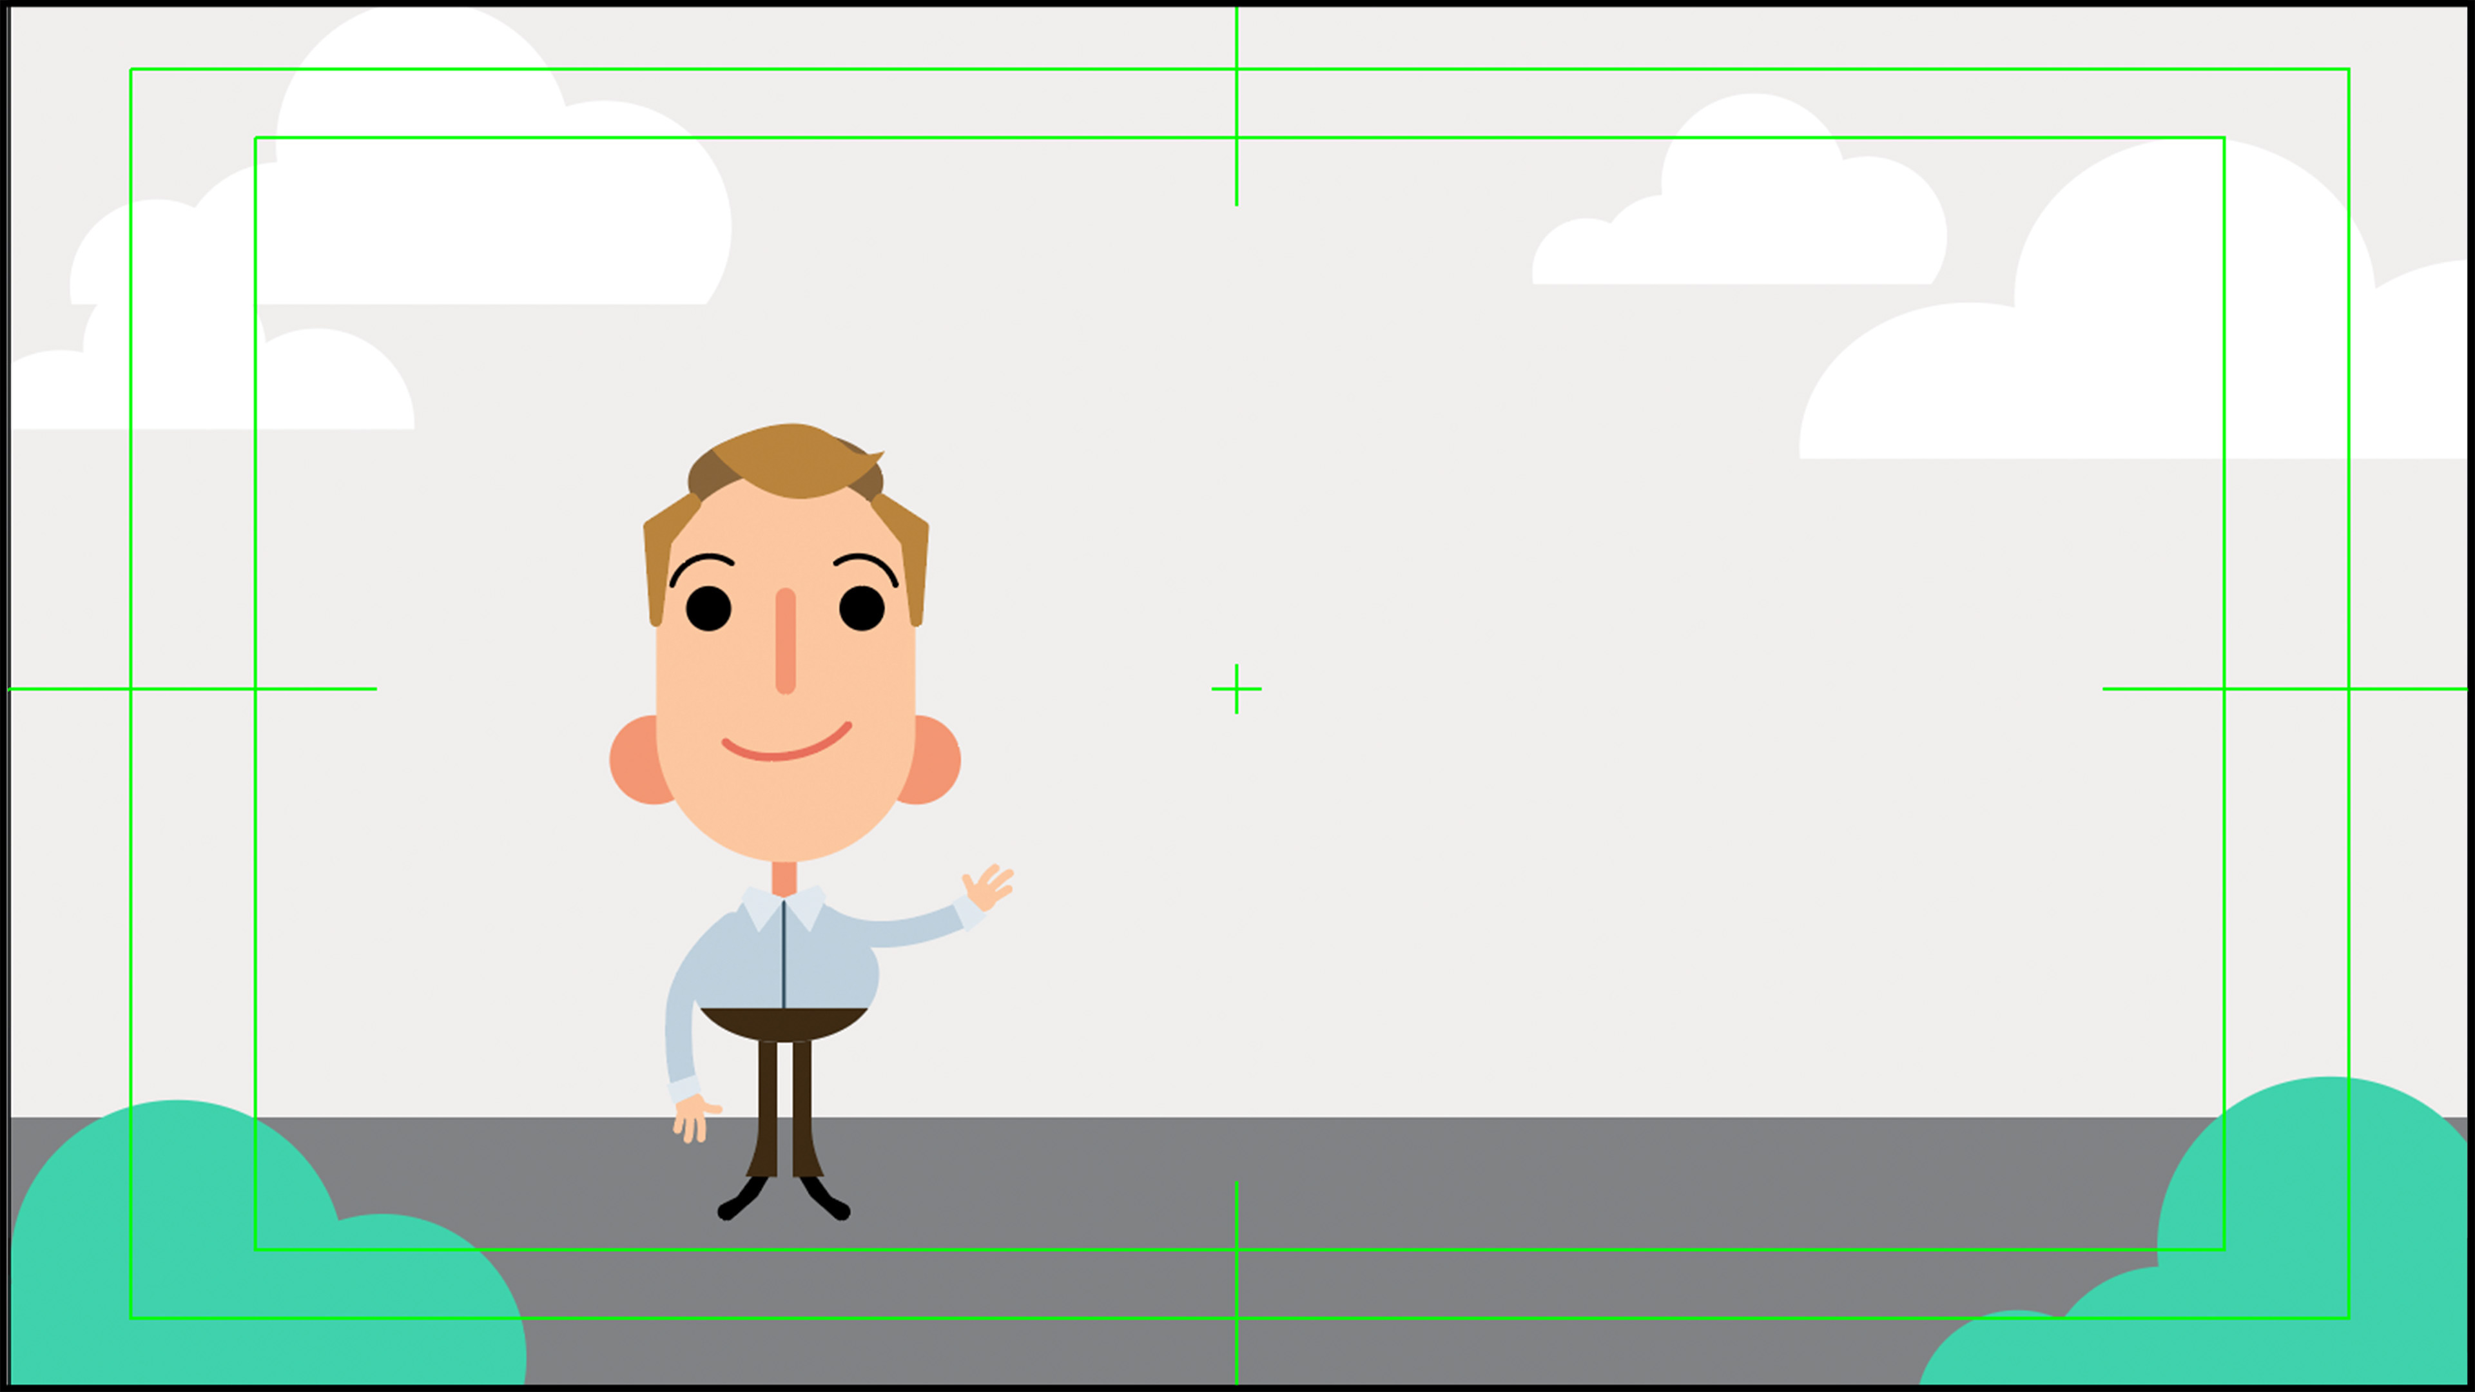Select the character's neck
The width and height of the screenshot is (2475, 1392).
tap(784, 877)
